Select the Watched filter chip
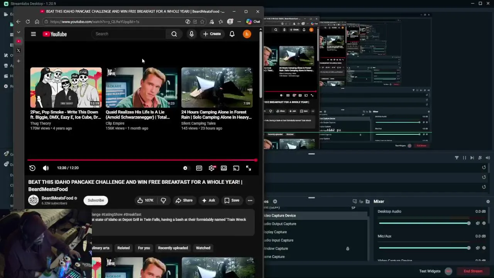 coord(203,248)
